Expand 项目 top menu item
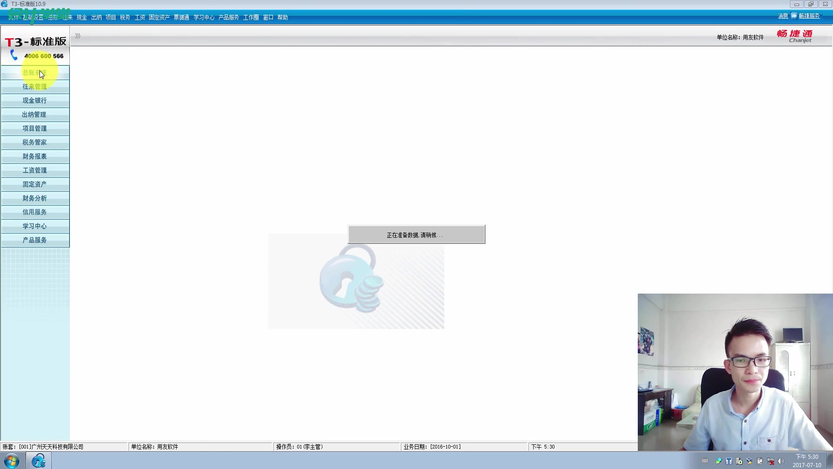Image resolution: width=833 pixels, height=469 pixels. [111, 17]
